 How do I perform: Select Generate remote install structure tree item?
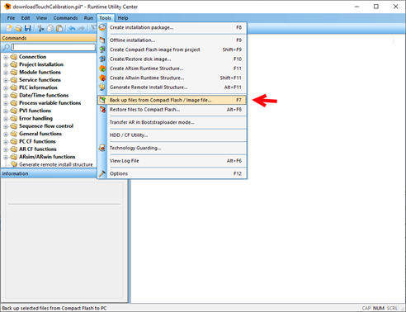(56, 164)
